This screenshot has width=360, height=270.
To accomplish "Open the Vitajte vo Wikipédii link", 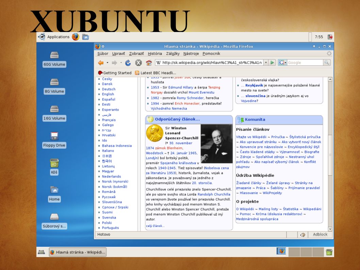I will tap(251, 137).
